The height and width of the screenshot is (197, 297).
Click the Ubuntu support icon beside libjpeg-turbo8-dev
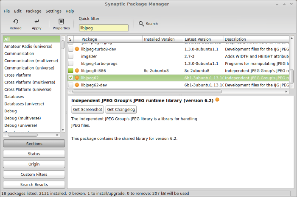77,49
